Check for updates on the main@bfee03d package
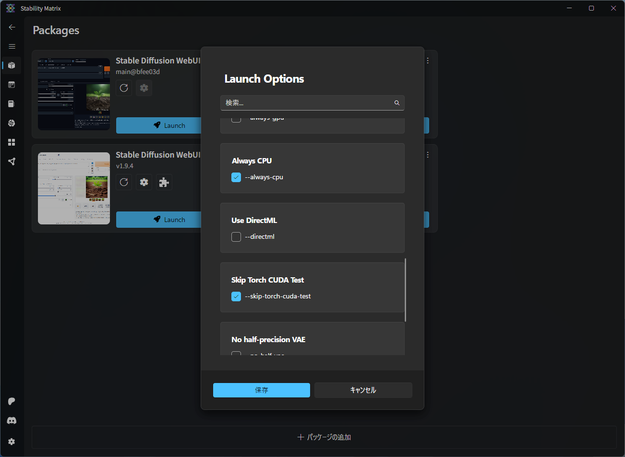Screen dimensions: 625x457 (x=124, y=88)
